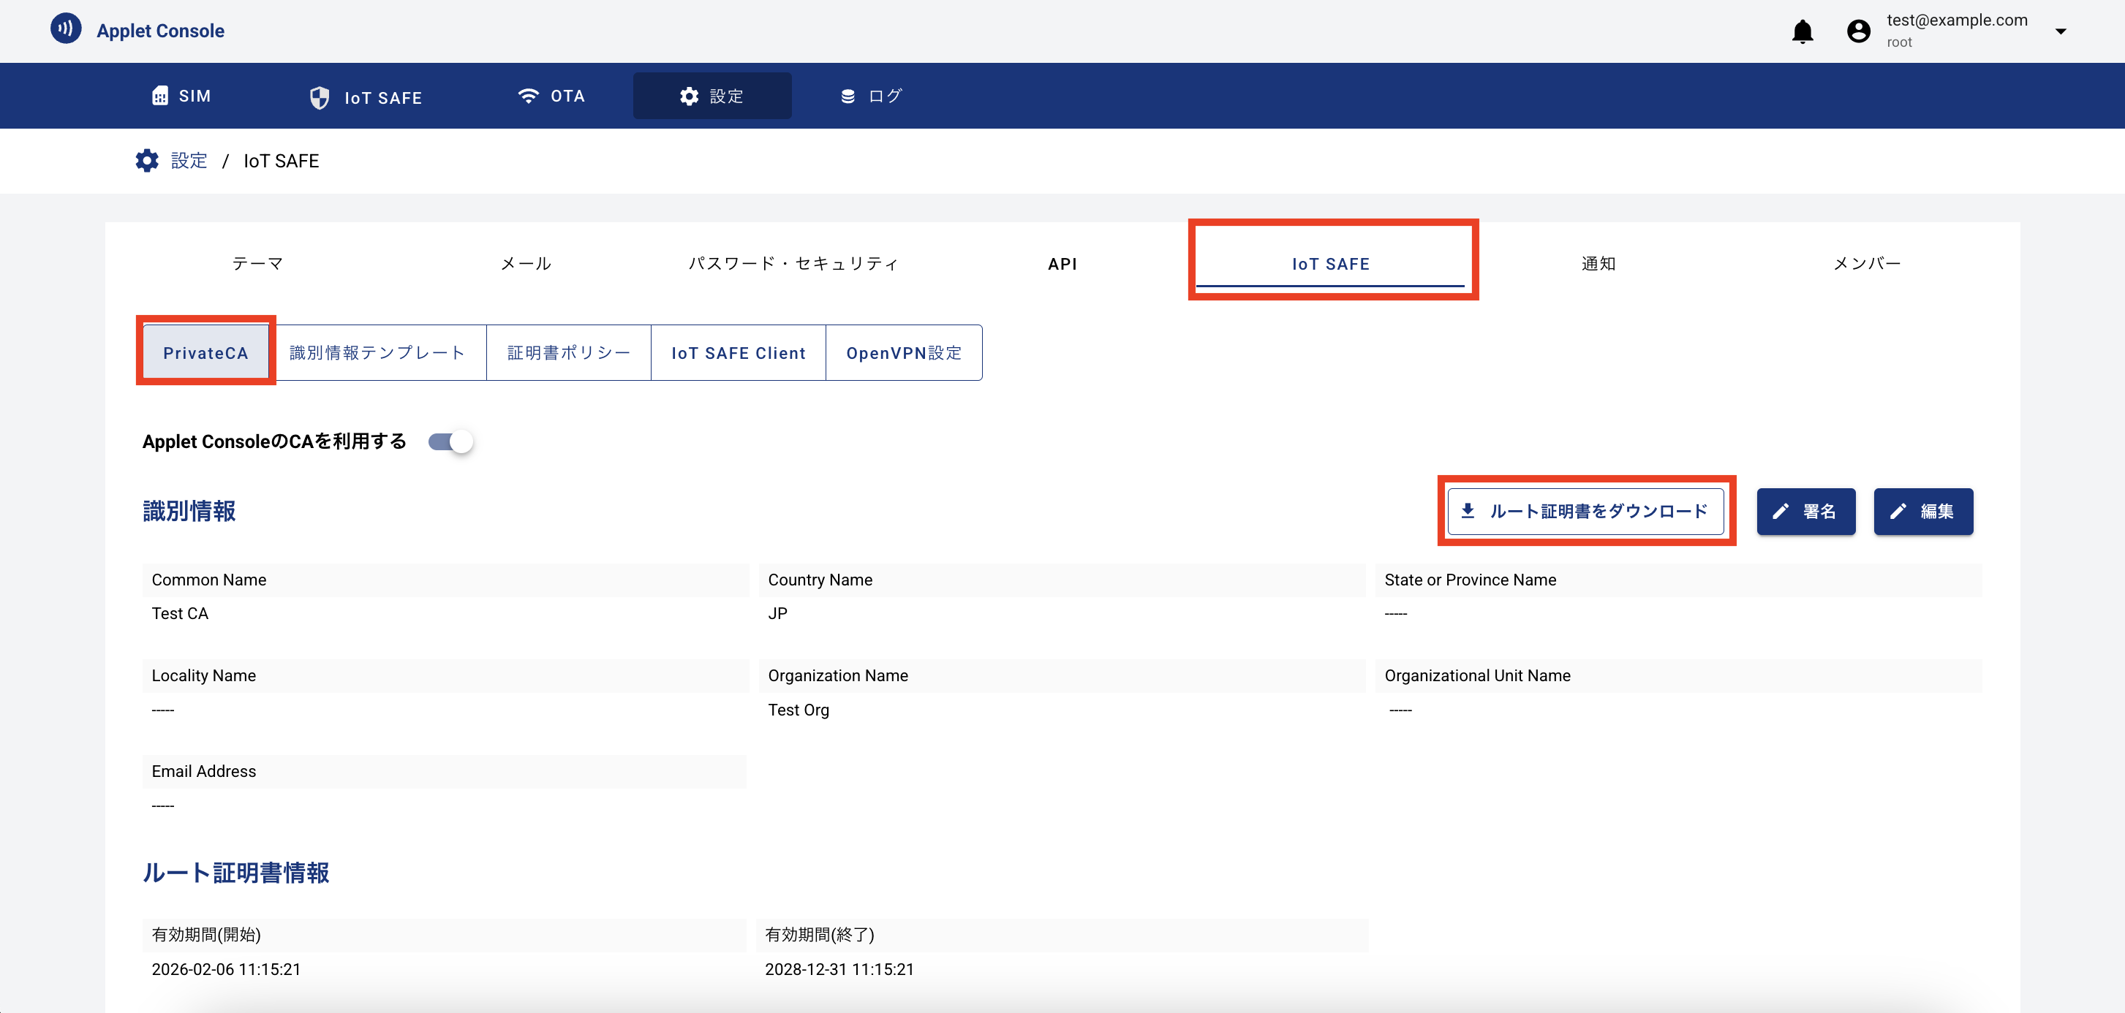Image resolution: width=2125 pixels, height=1013 pixels.
Task: Open notifications bell icon
Action: click(x=1802, y=31)
